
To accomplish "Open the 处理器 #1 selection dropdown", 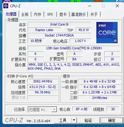I will (42, 109).
